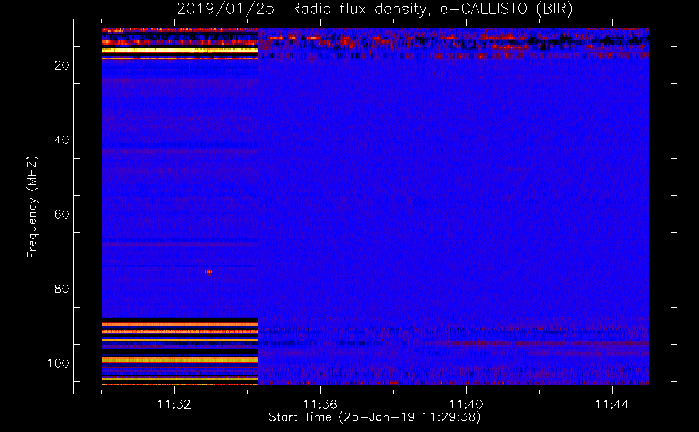The image size is (699, 432).
Task: Click the small orange spike near 52 MHz
Action: tap(167, 184)
